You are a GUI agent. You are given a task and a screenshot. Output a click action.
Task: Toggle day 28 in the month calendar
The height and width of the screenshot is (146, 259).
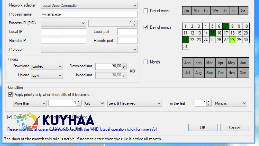(232, 39)
